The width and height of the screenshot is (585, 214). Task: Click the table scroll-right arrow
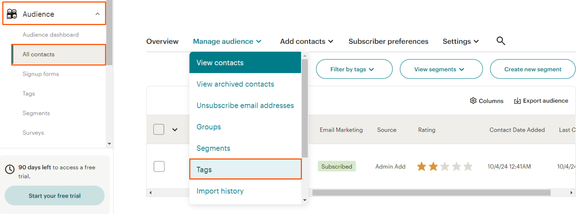(571, 193)
